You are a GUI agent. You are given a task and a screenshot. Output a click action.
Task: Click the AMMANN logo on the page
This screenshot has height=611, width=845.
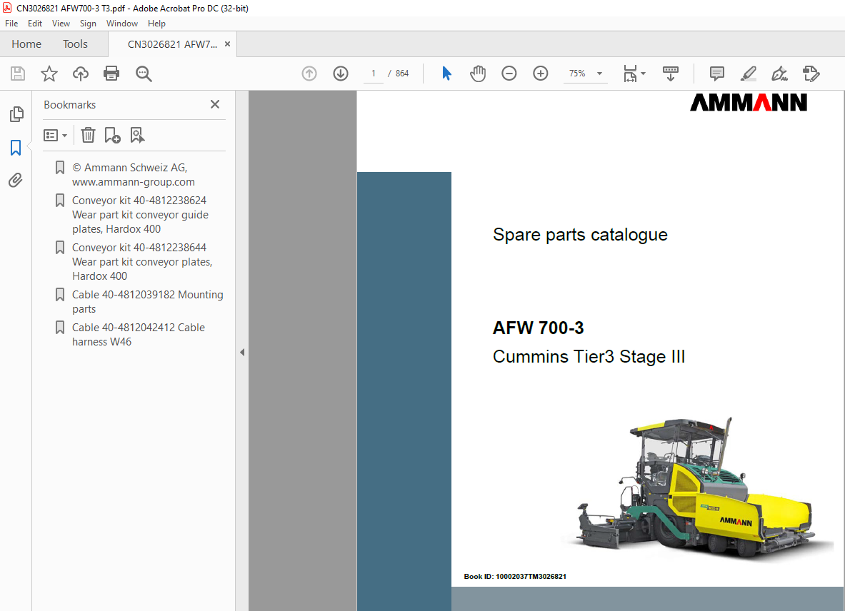coord(749,102)
